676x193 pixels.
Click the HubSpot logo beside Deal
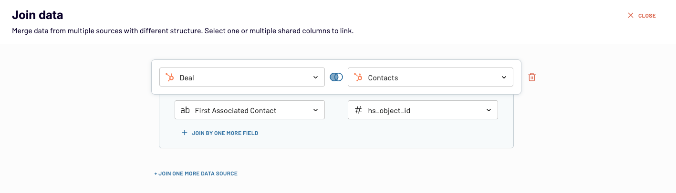[169, 77]
